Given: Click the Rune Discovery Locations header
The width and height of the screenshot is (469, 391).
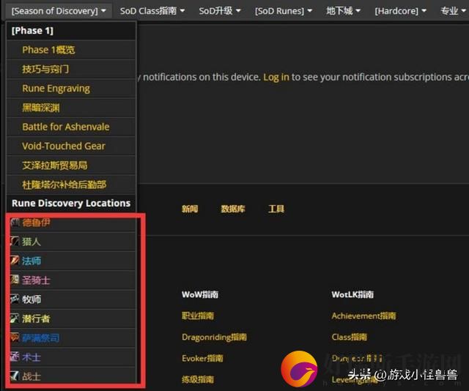Looking at the screenshot, I should pyautogui.click(x=71, y=204).
